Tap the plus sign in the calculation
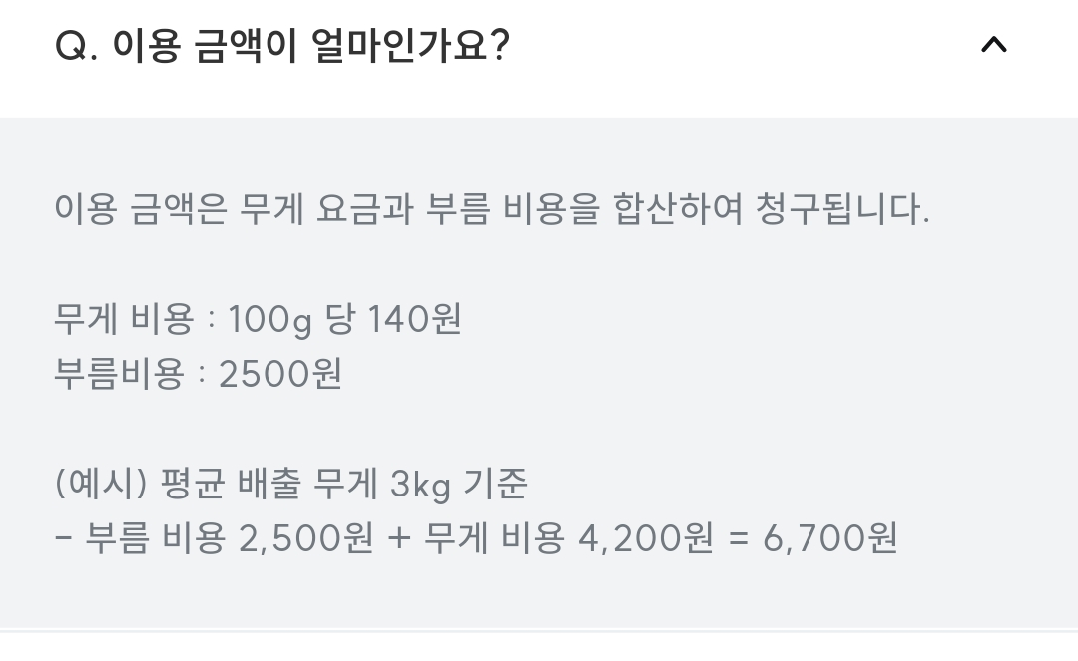Viewport: 1078px width, 661px height. (x=397, y=538)
